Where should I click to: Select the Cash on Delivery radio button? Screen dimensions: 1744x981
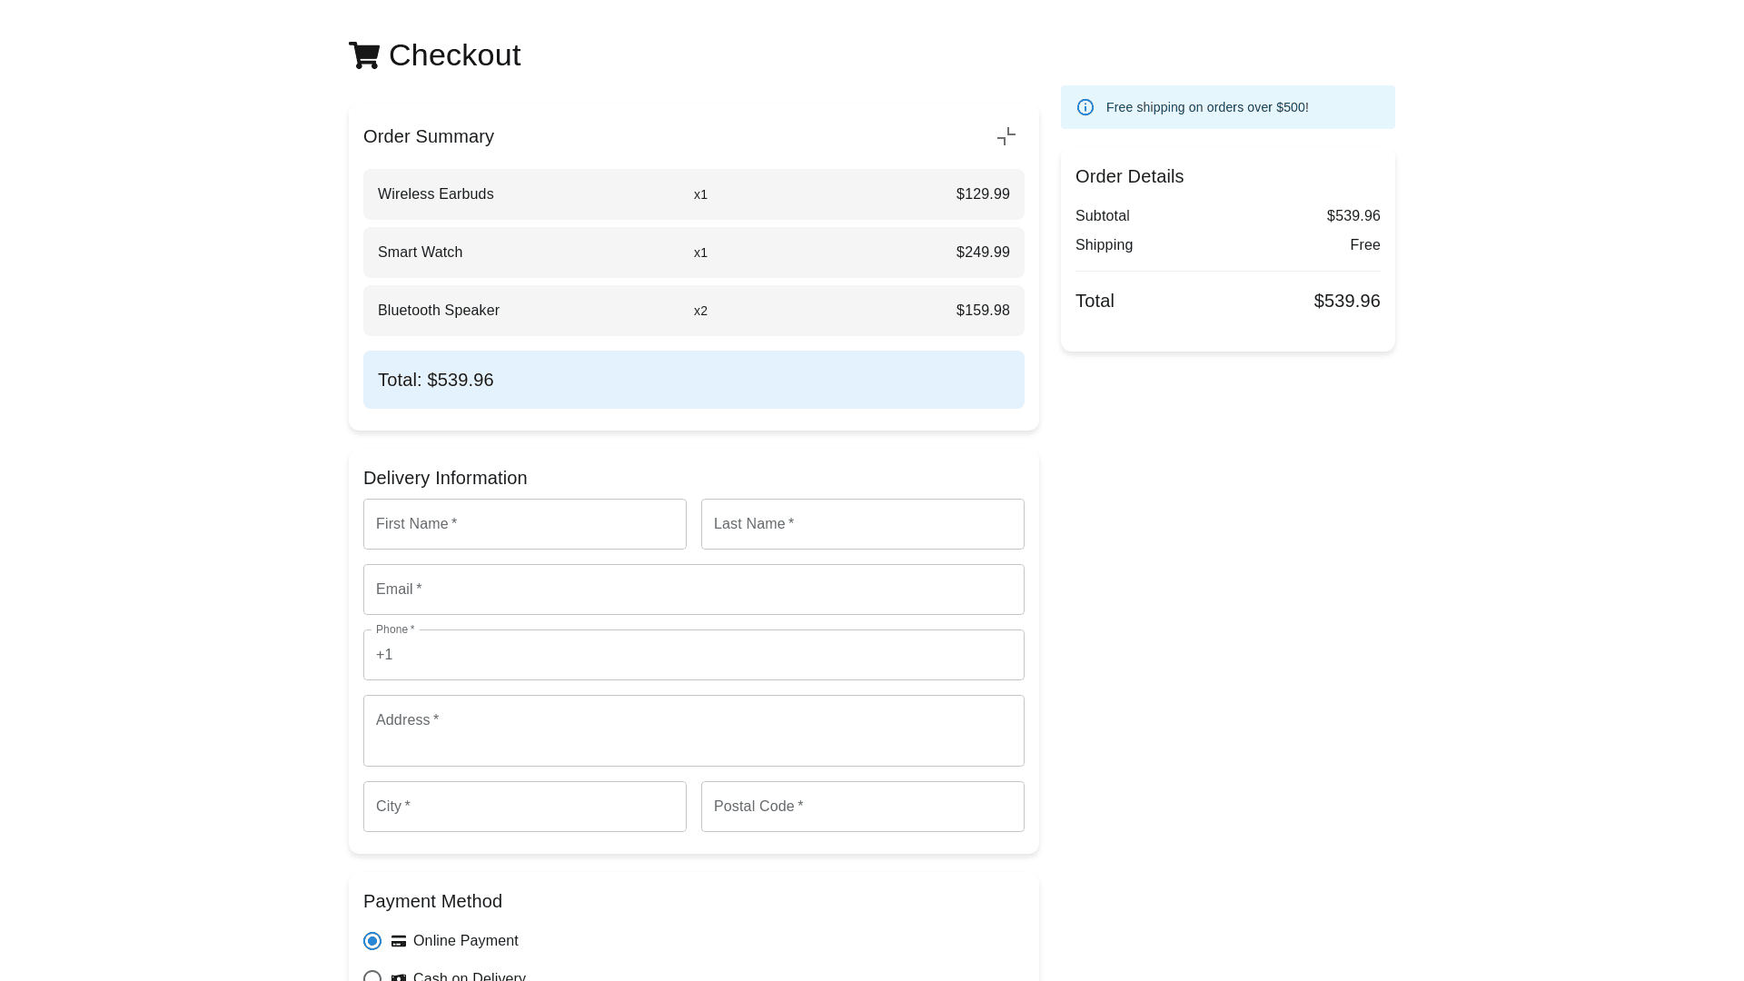(372, 976)
